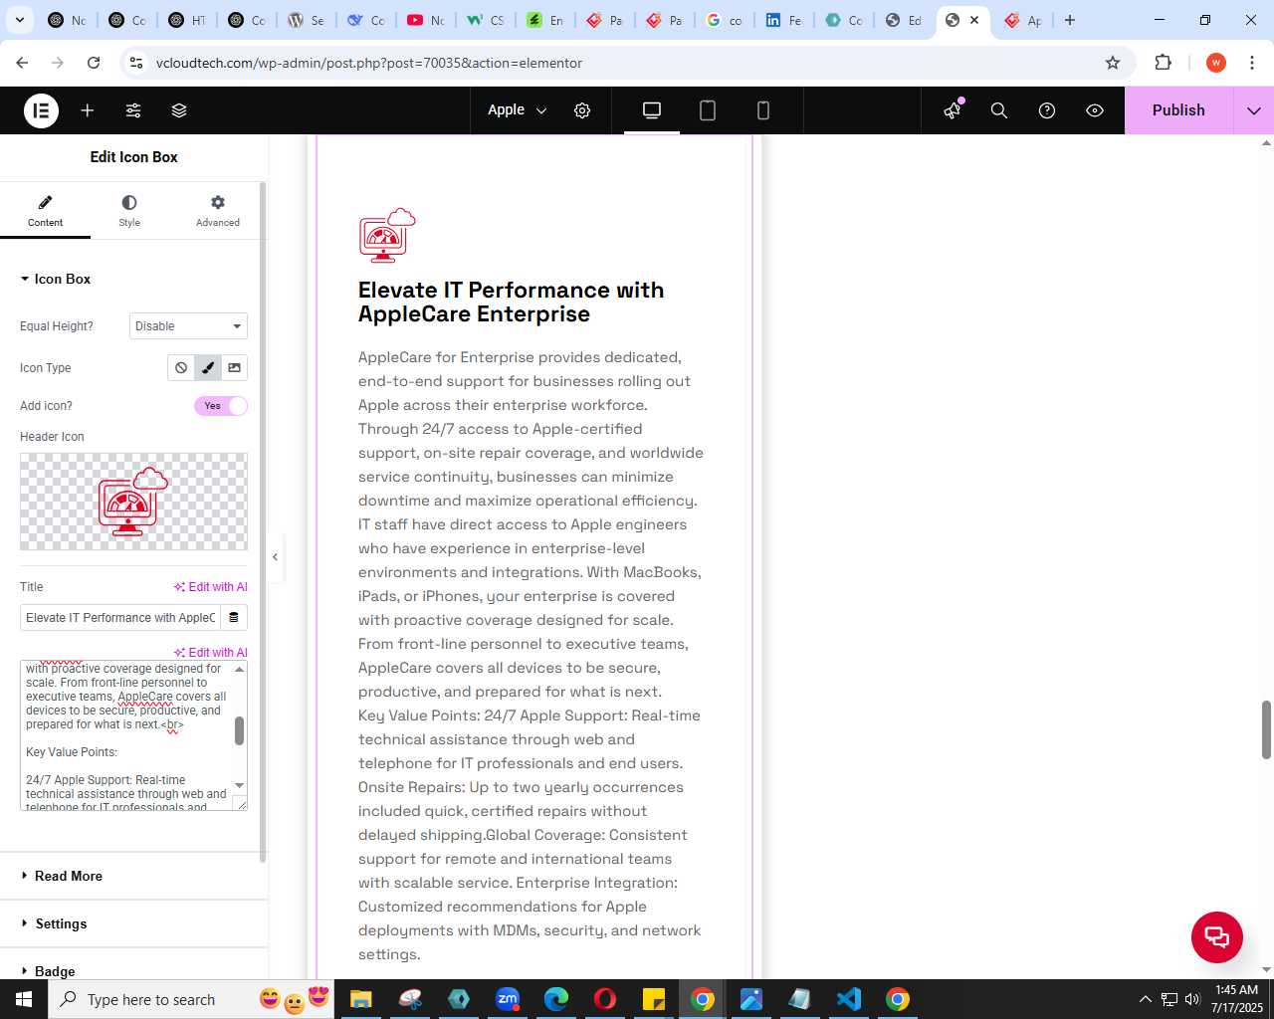The height and width of the screenshot is (1019, 1274).
Task: Open the Equal Height dropdown
Action: [188, 326]
